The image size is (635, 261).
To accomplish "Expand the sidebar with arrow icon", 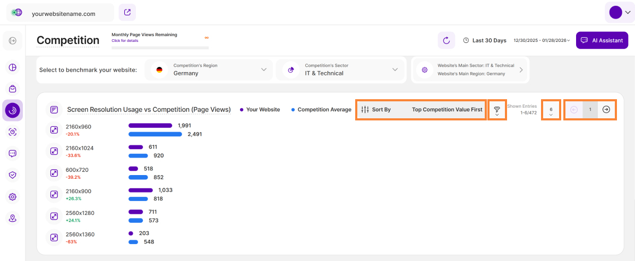I will point(13,41).
